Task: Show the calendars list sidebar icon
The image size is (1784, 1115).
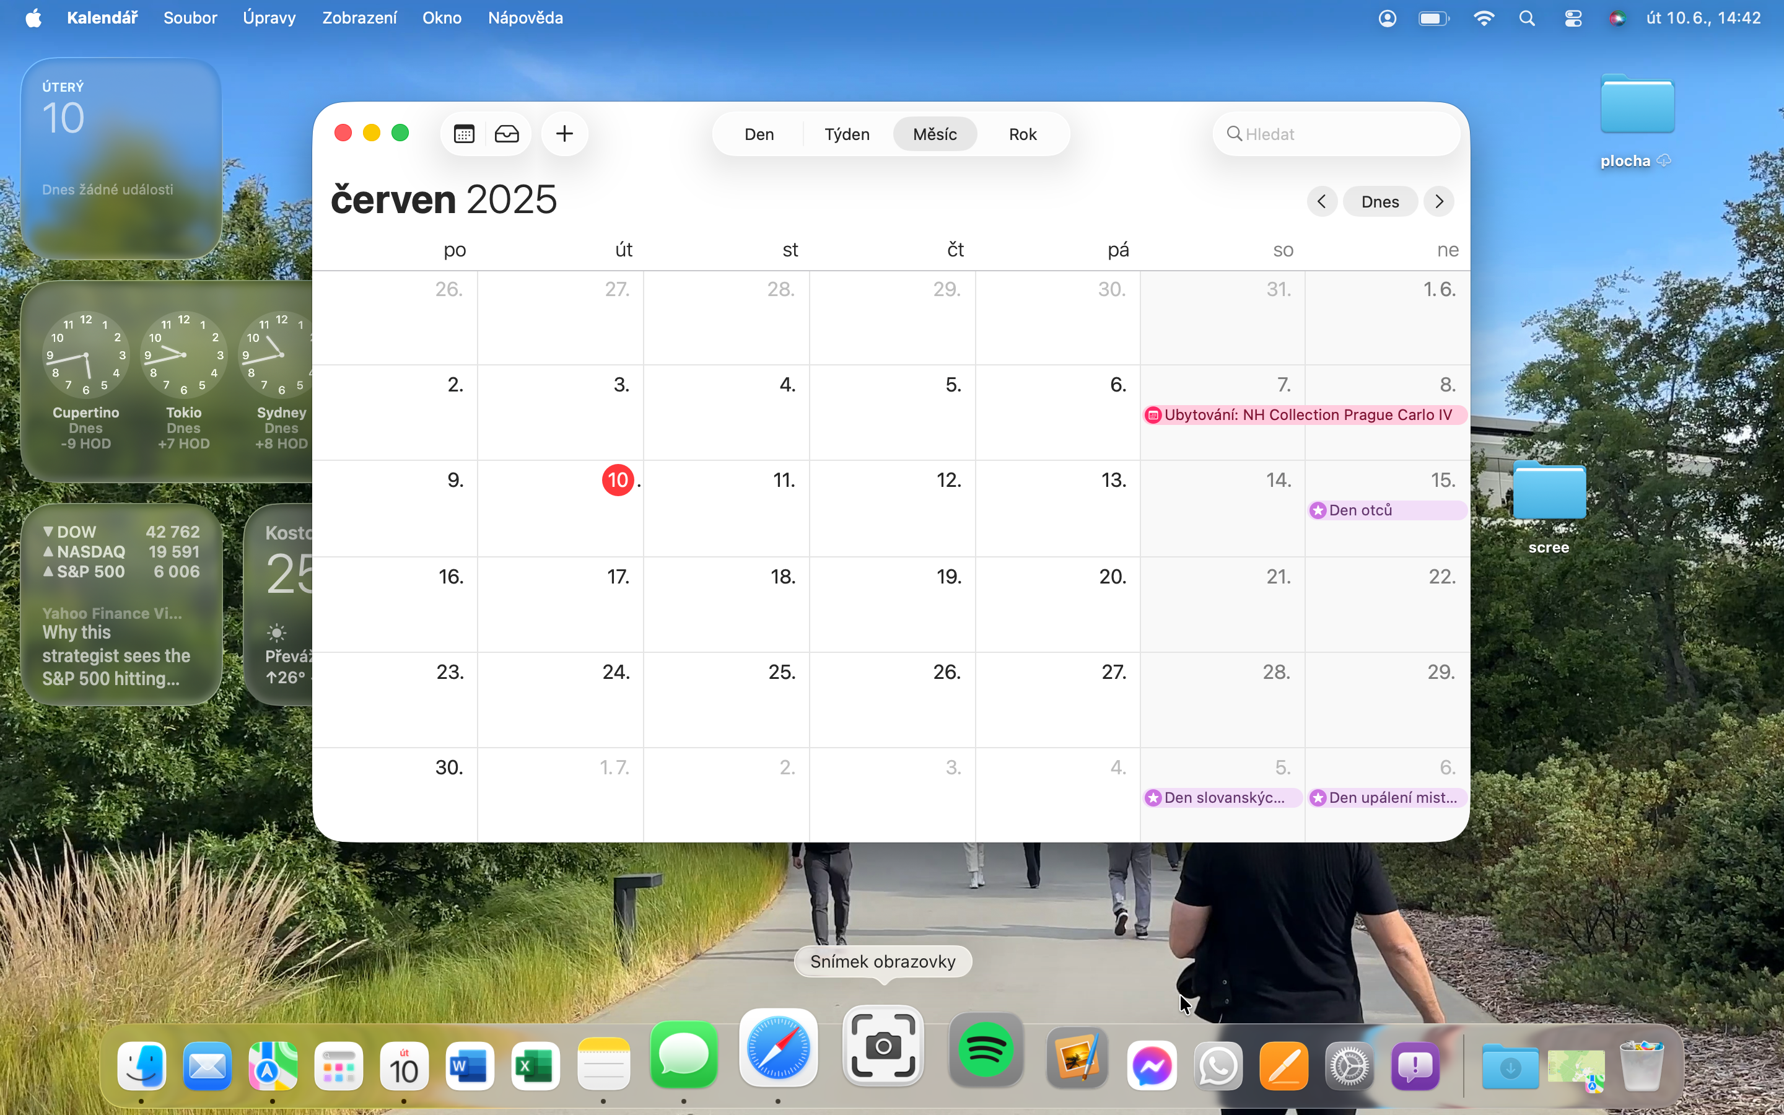Action: tap(464, 134)
